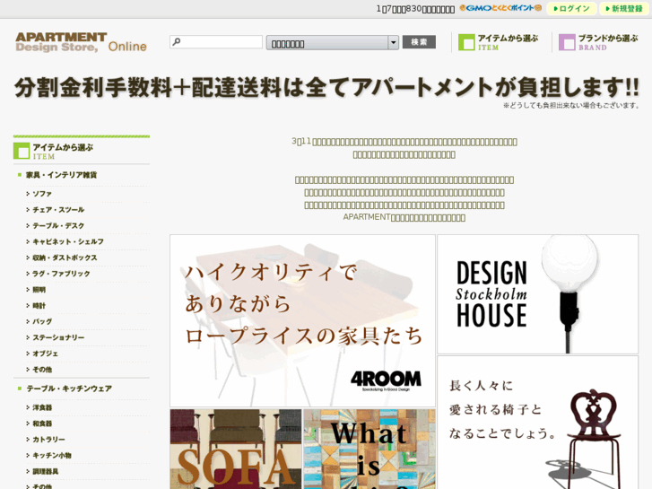Viewport: 652px width, 489px height.
Task: Open the 長く人々に愛される椅子 chair banner
Action: pos(537,423)
